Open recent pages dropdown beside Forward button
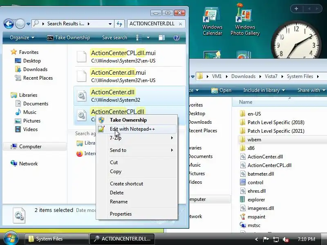The height and width of the screenshot is (245, 327). coord(28,24)
